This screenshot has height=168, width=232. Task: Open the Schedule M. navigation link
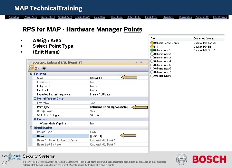134,17
